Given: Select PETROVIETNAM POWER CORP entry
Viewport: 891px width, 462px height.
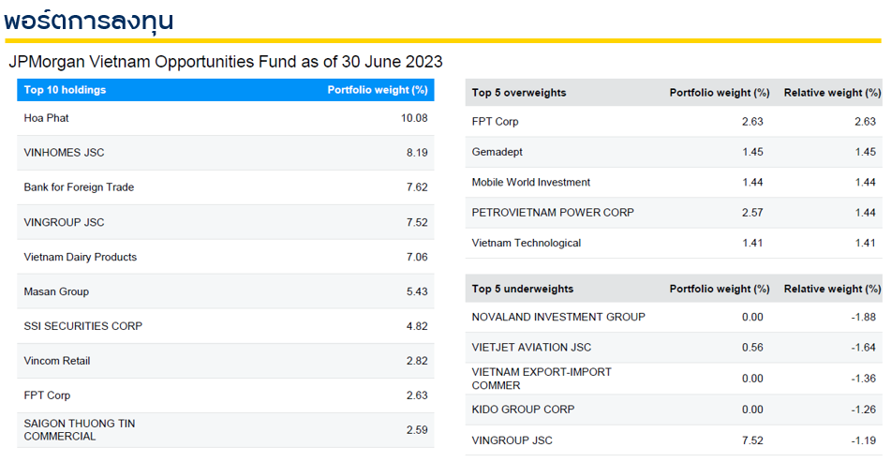Looking at the screenshot, I should [x=553, y=213].
